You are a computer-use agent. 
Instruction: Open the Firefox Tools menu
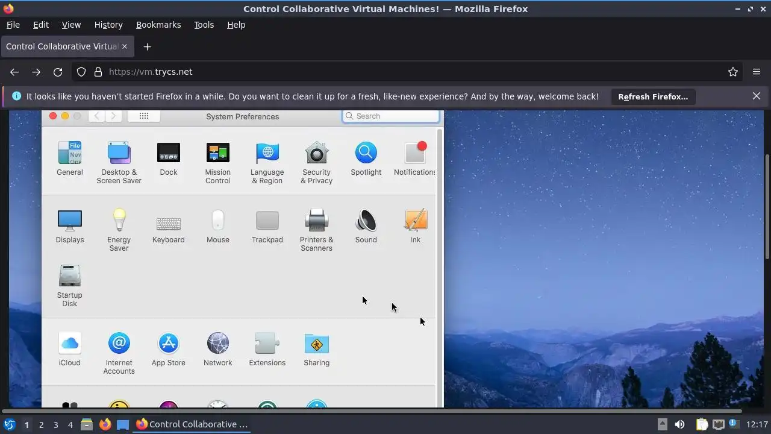(204, 25)
